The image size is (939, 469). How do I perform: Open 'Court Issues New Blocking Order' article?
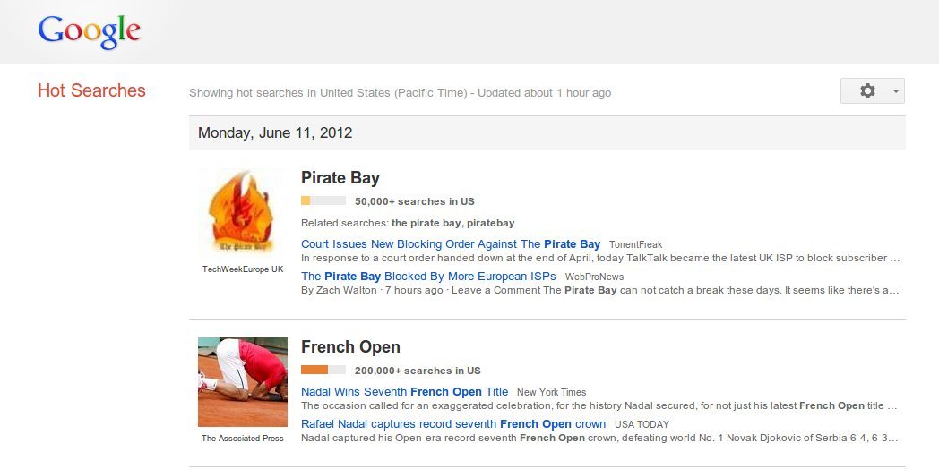[x=451, y=243]
